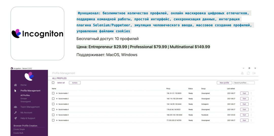Click the New profile button
274x136 pixels.
point(224,83)
